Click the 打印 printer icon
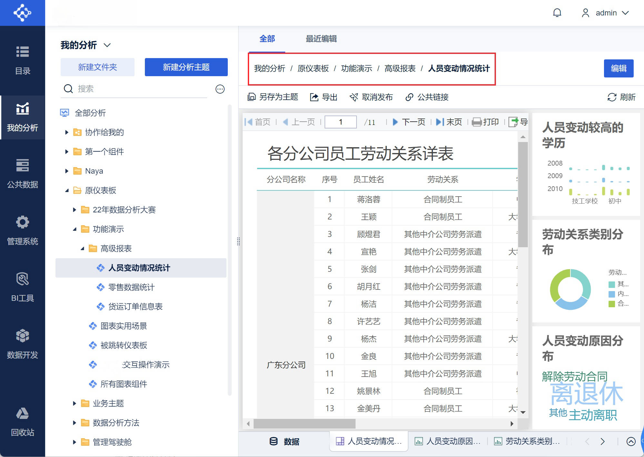 (477, 122)
